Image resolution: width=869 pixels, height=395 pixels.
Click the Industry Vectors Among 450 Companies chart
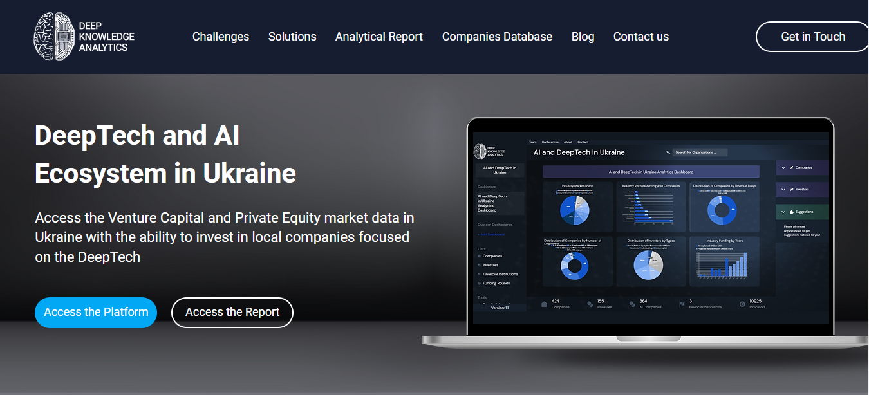(x=650, y=207)
